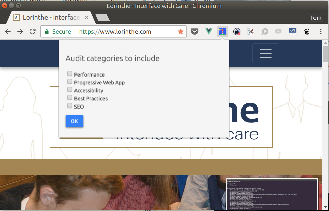This screenshot has width=329, height=211.
Task: Click the "Best Practices" label text
Action: click(91, 98)
